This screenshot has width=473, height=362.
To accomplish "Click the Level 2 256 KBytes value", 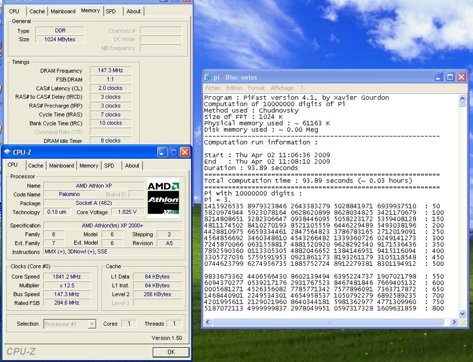I will (158, 294).
